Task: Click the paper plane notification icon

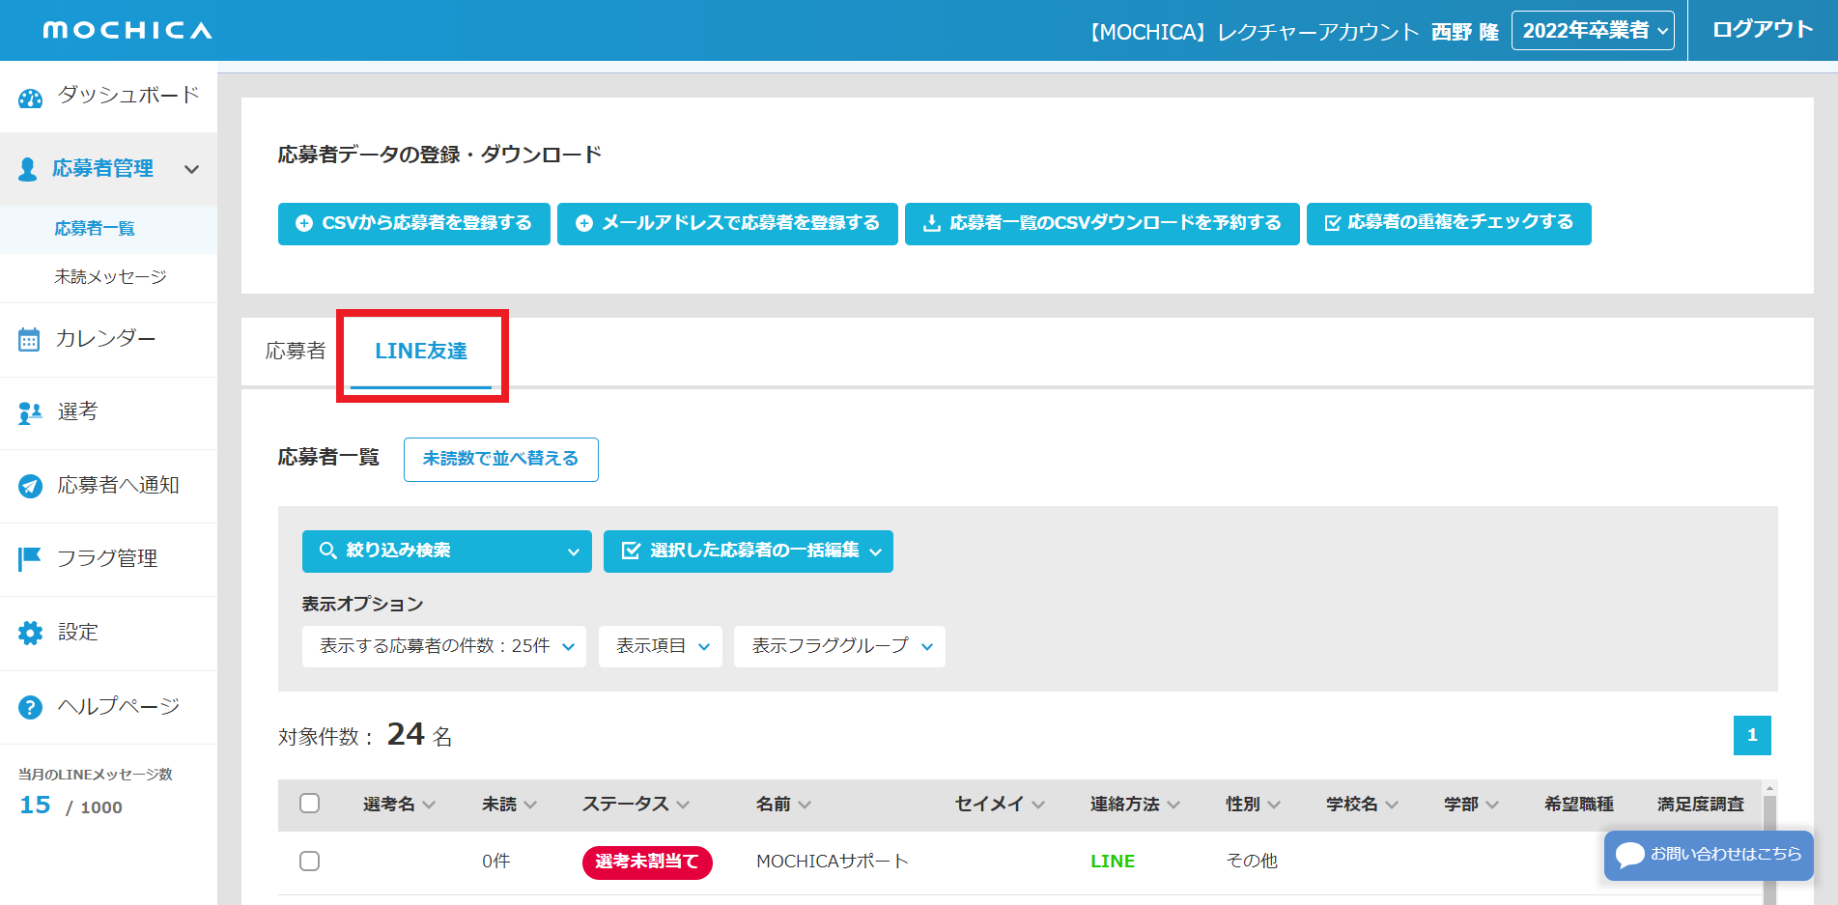Action: click(30, 487)
